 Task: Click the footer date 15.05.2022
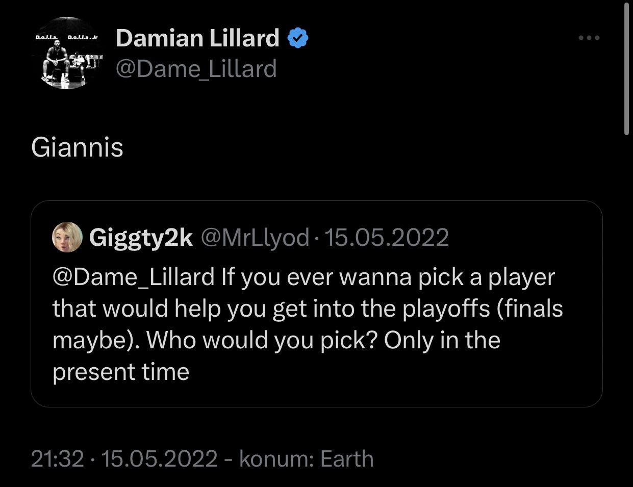click(160, 459)
